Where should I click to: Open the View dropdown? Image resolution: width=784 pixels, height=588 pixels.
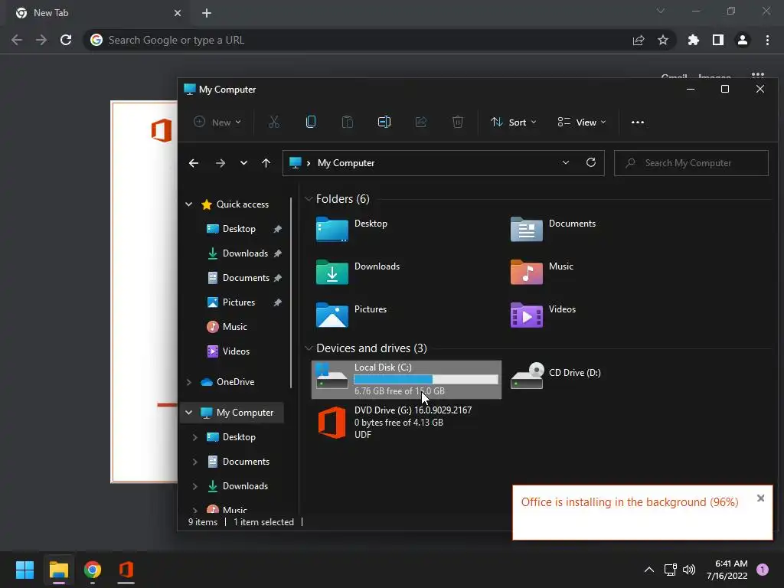point(582,122)
